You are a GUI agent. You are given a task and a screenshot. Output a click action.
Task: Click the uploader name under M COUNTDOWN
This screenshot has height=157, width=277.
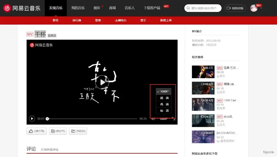[227, 141]
